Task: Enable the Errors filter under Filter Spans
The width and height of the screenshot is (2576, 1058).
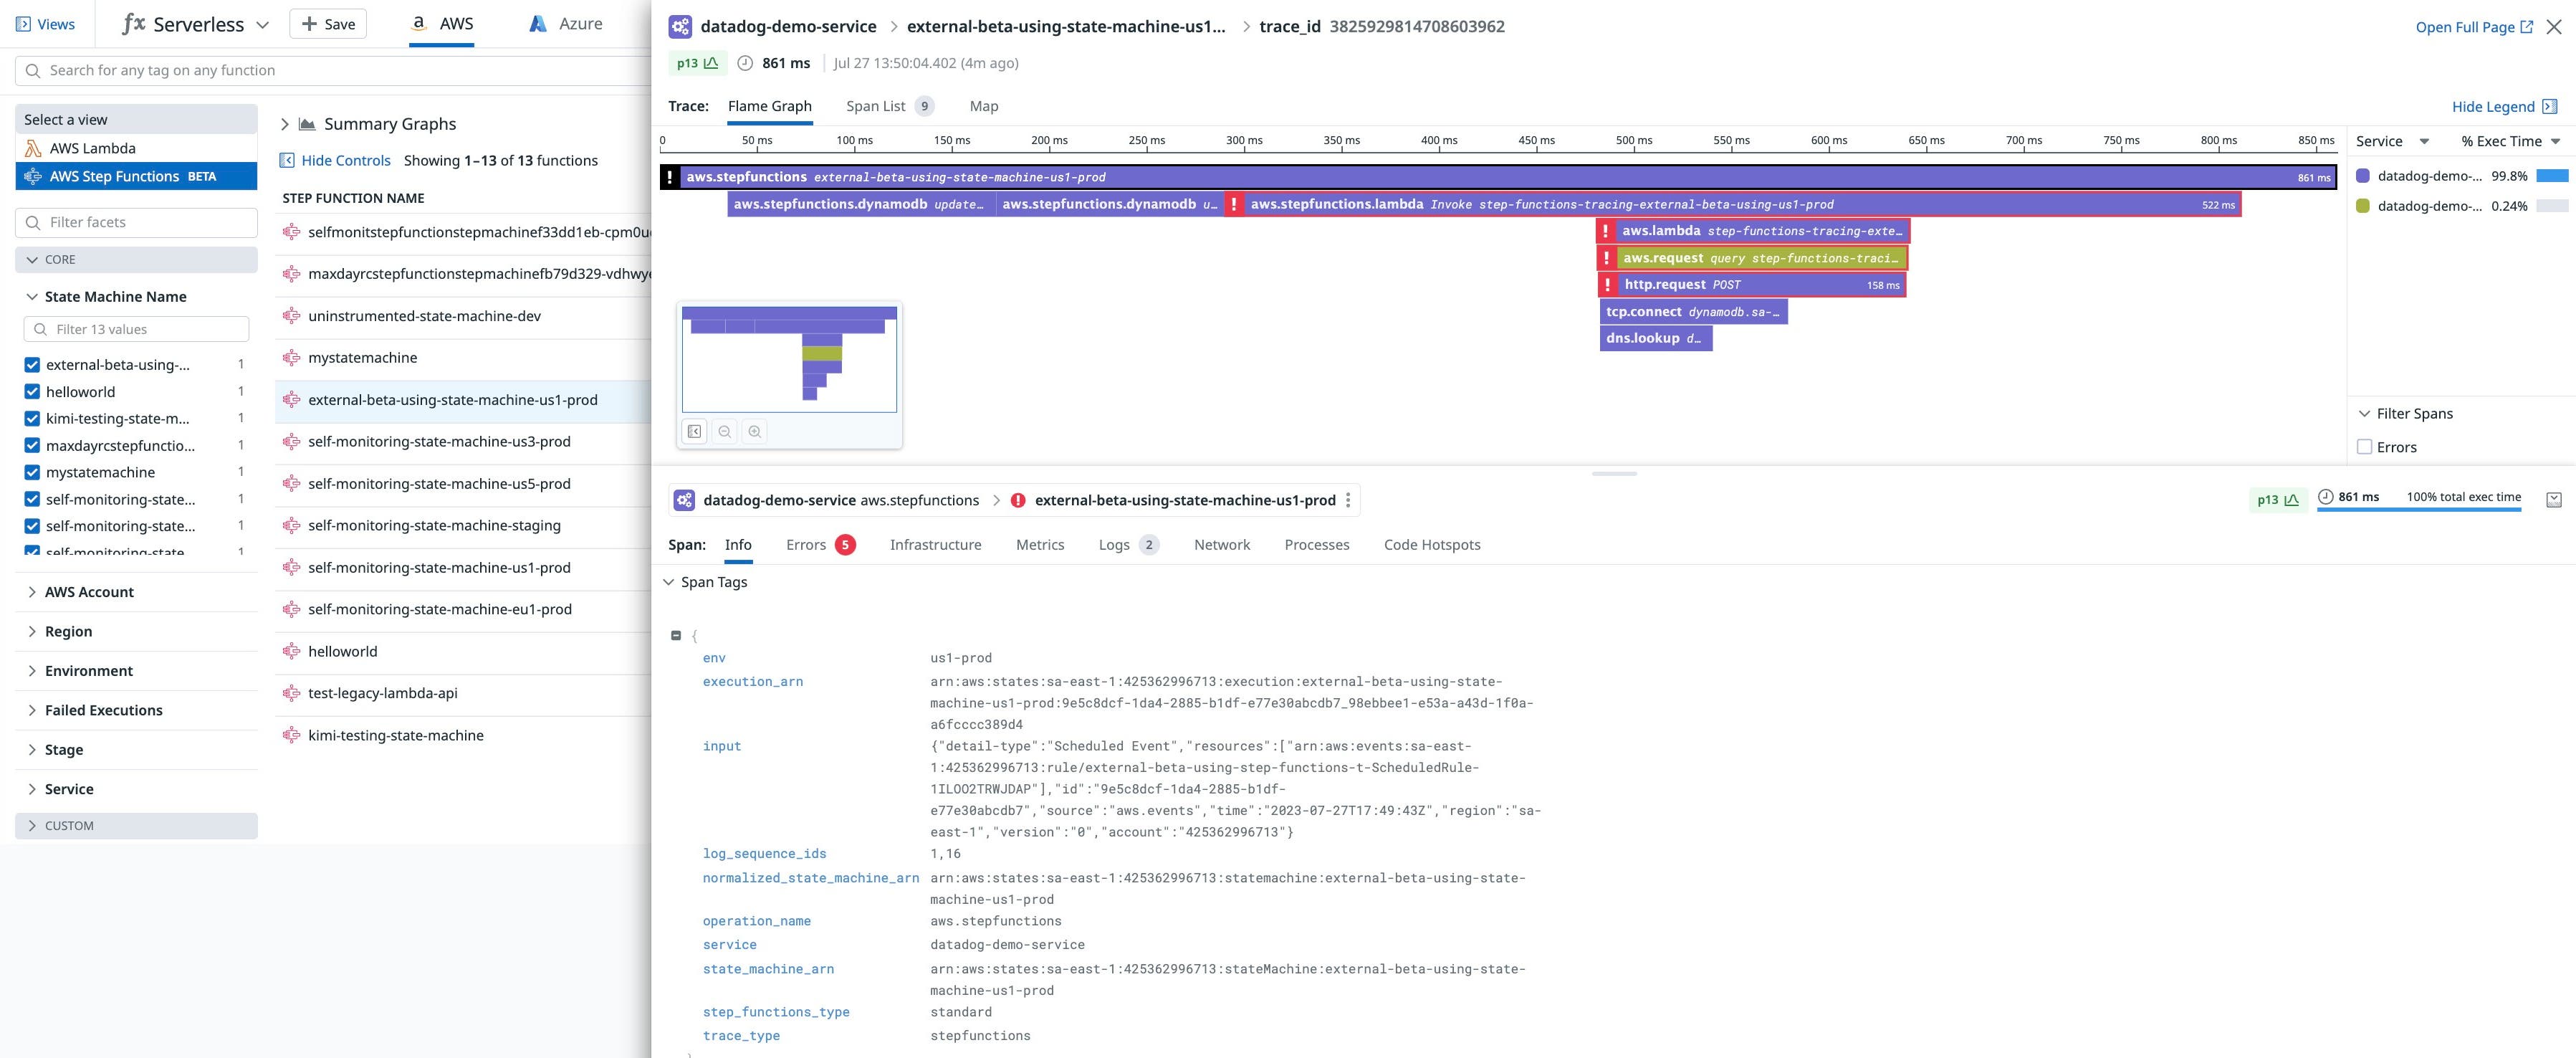Action: pos(2365,447)
